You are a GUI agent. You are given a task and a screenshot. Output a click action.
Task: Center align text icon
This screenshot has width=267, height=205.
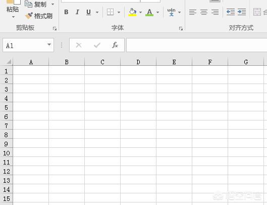204,12
